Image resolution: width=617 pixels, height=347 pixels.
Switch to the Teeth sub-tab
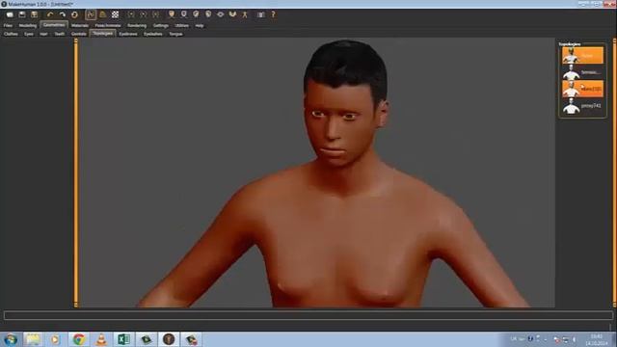click(60, 34)
